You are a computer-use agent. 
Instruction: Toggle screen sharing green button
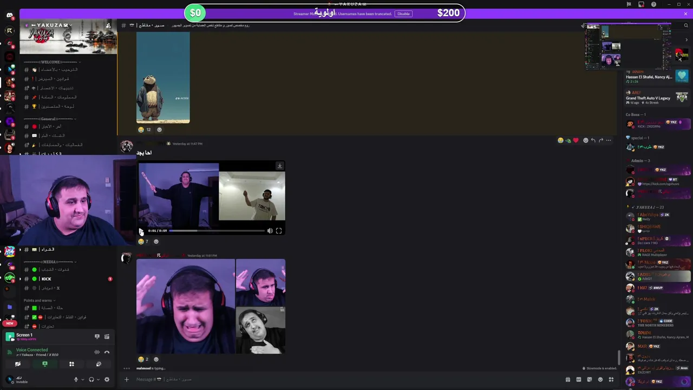[x=45, y=364]
